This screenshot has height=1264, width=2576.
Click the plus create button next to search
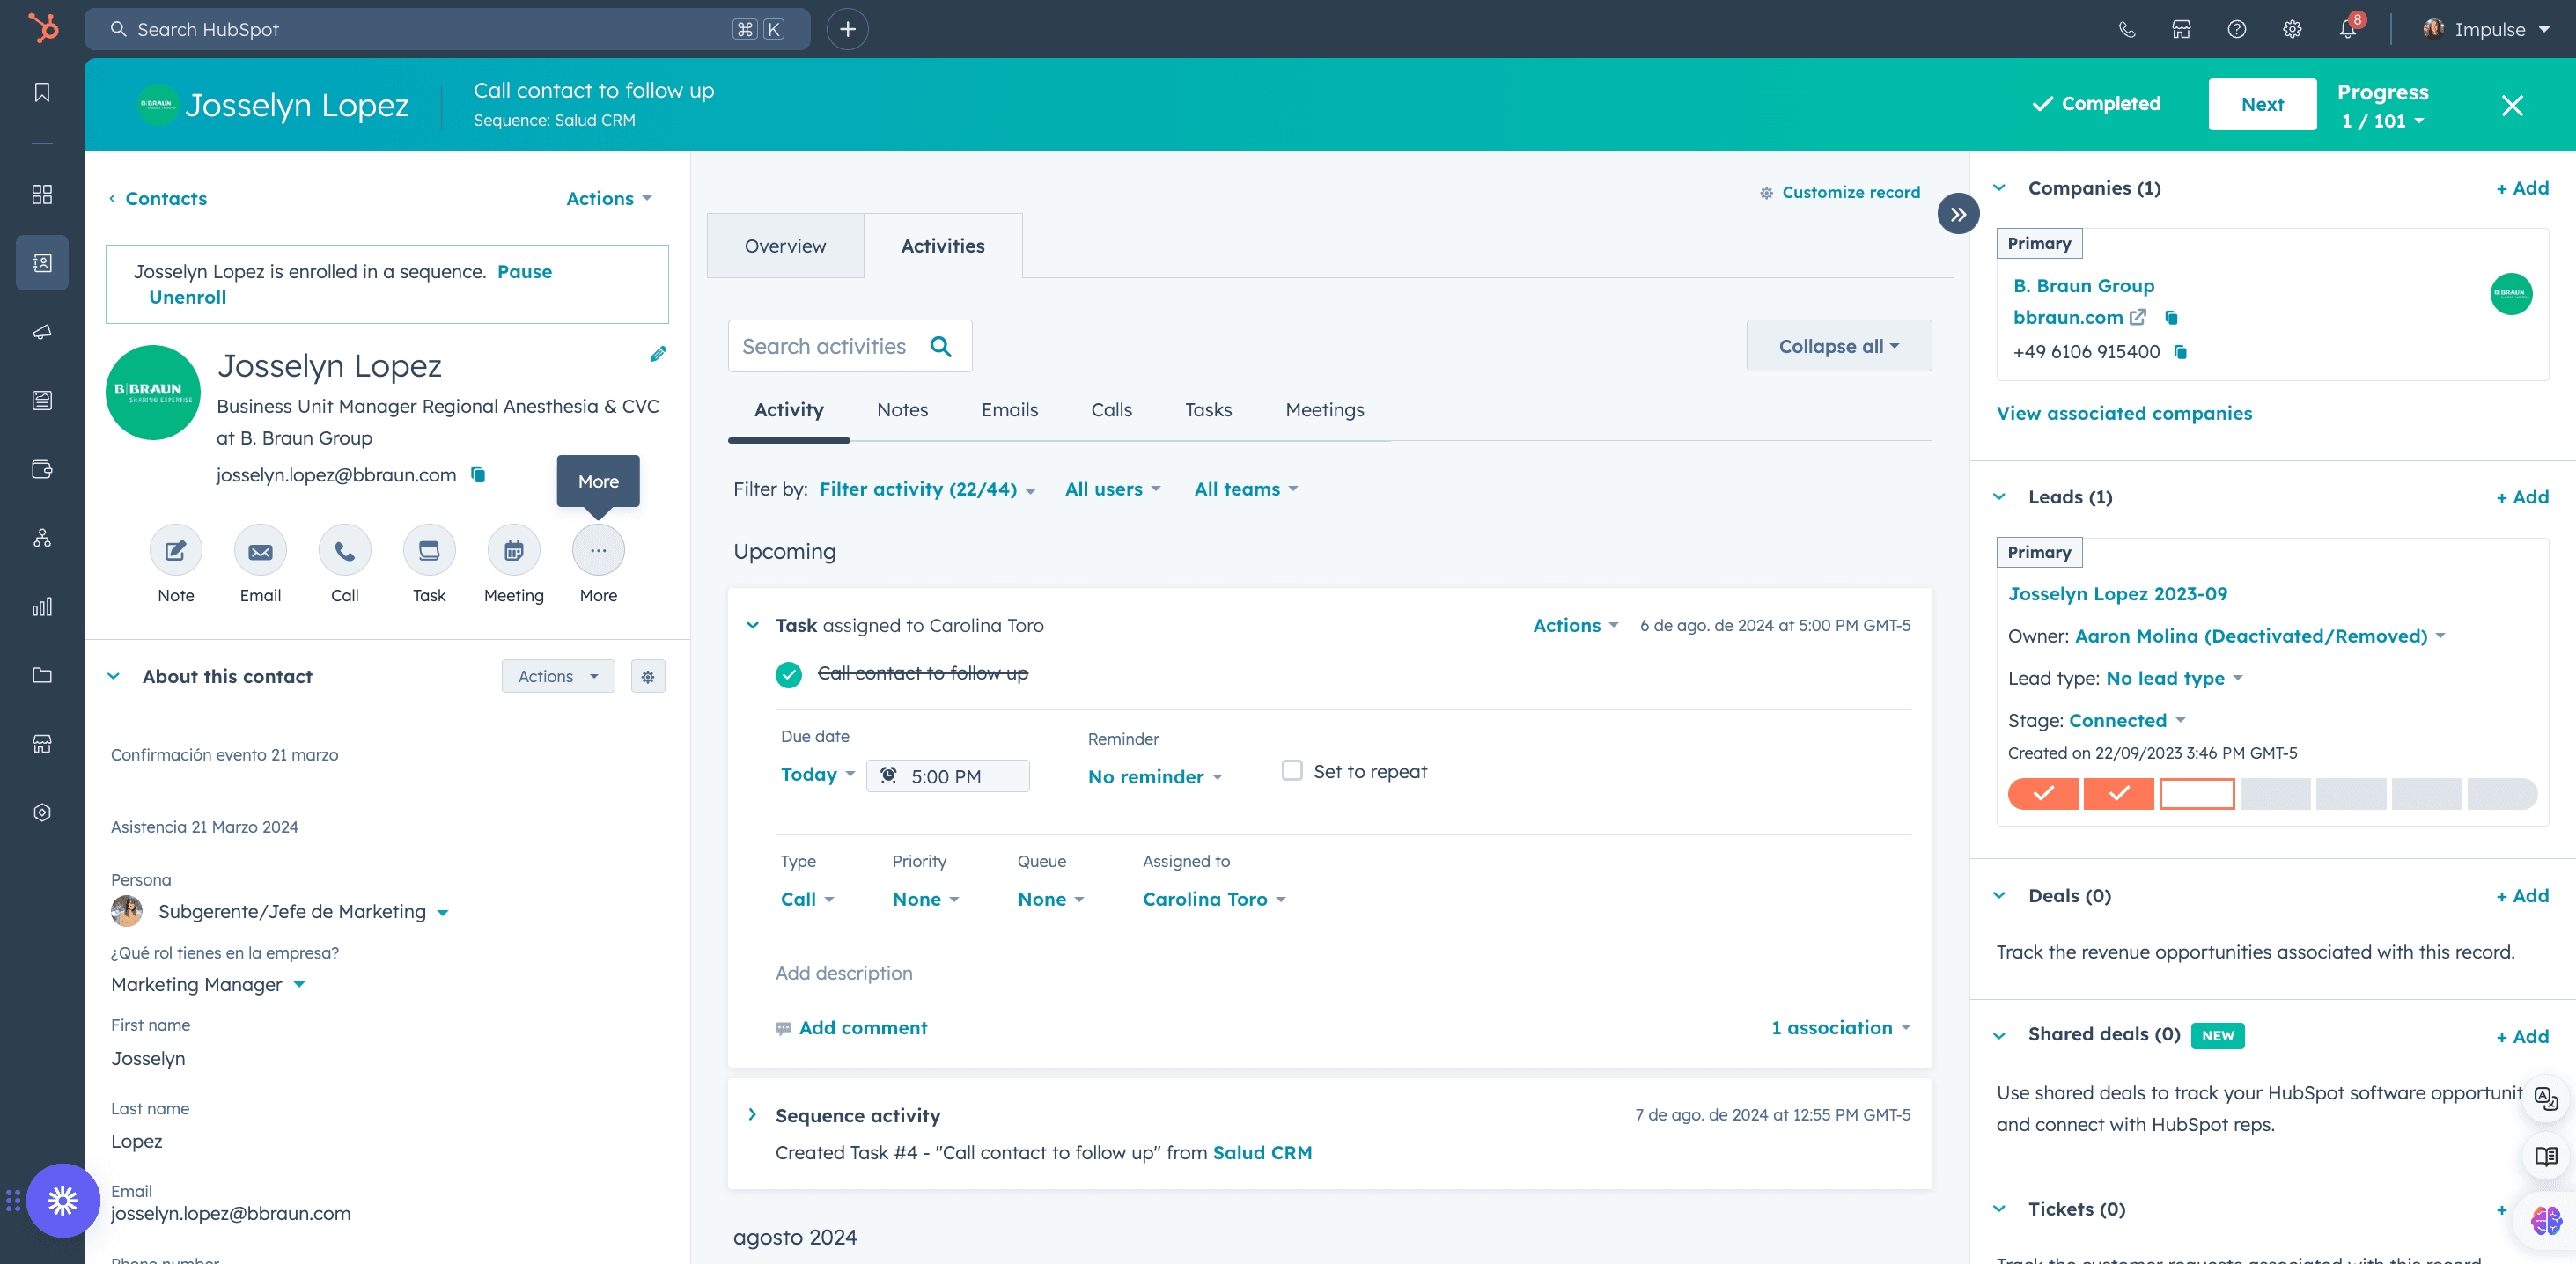coord(848,29)
